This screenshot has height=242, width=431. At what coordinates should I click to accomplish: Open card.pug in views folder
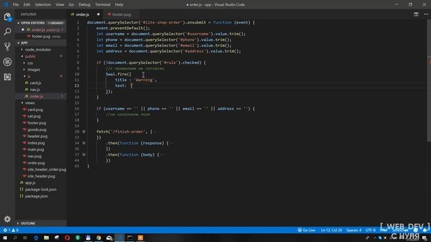click(35, 110)
